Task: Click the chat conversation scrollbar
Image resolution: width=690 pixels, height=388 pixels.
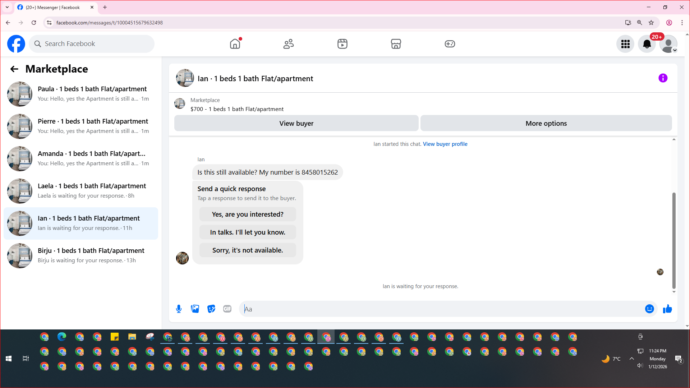Action: click(x=674, y=240)
